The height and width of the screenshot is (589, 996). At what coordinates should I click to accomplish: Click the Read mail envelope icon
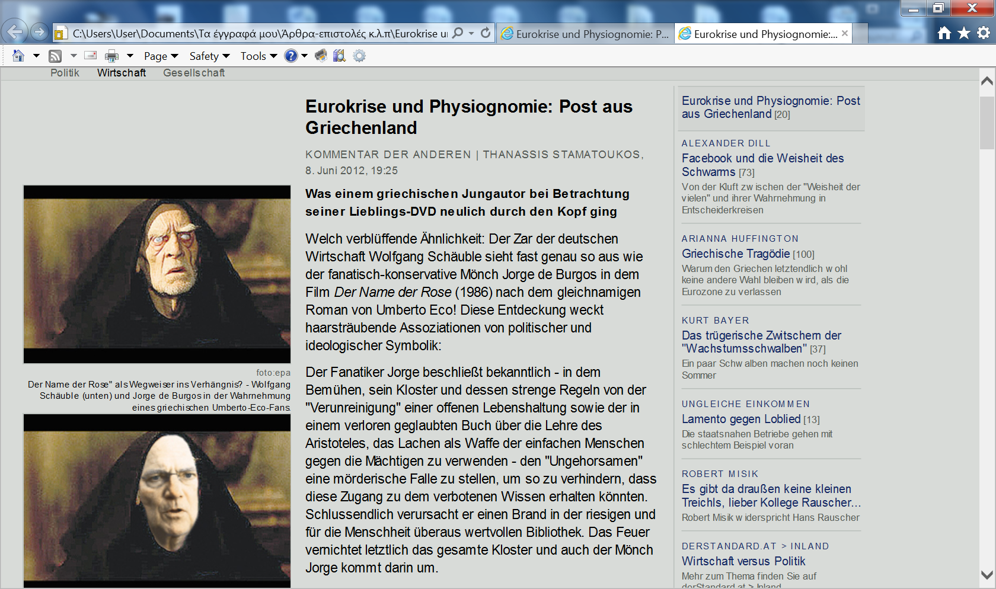91,56
